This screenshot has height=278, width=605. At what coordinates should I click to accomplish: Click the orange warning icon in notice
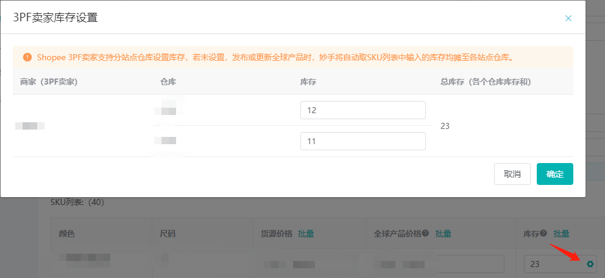(27, 57)
